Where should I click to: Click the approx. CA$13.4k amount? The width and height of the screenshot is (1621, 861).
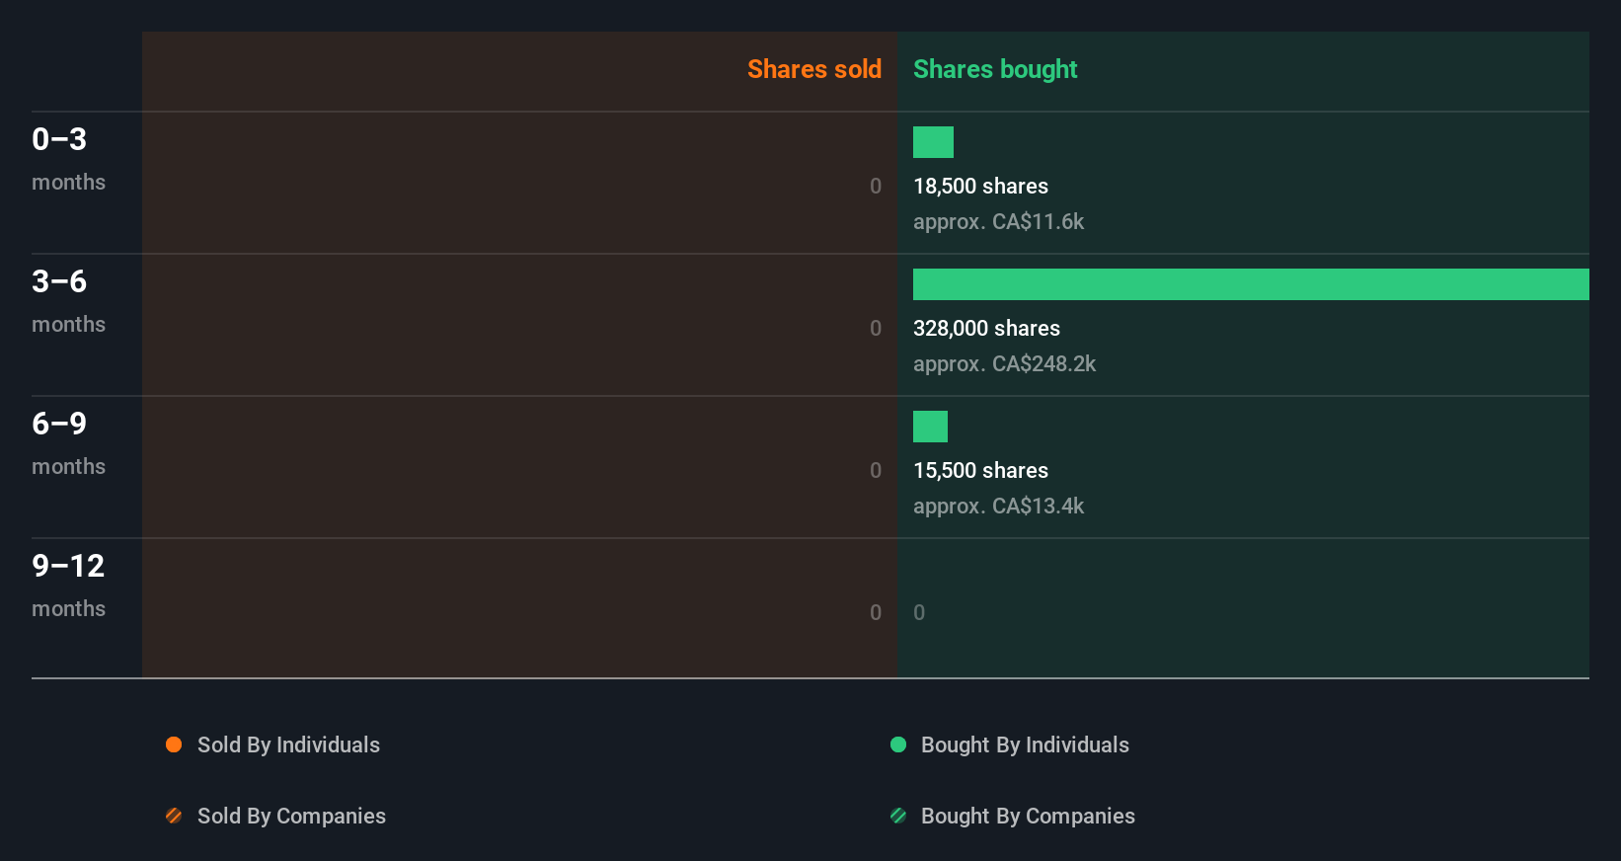[x=998, y=506]
